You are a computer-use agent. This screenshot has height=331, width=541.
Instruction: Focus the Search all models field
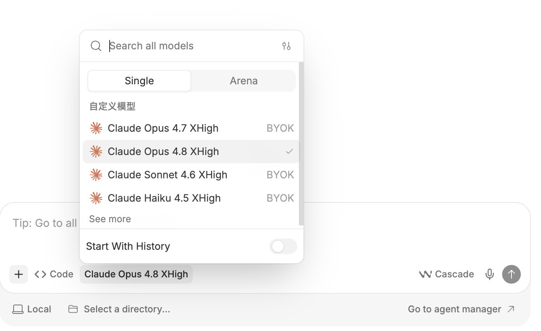point(192,46)
